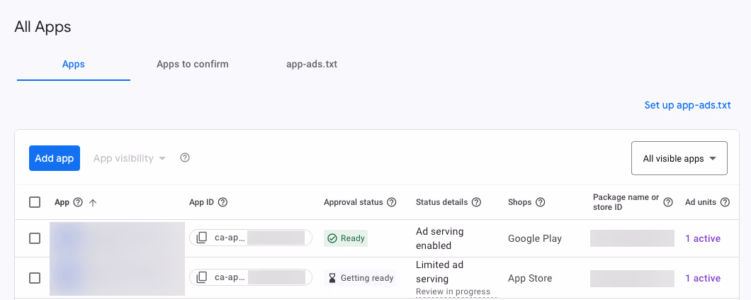This screenshot has height=300, width=751.
Task: Click the Add app button
Action: pos(54,158)
